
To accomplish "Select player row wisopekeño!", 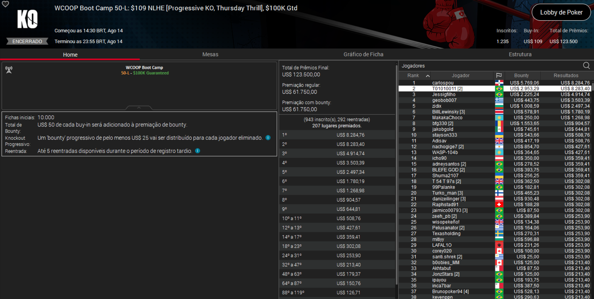I will (495, 222).
